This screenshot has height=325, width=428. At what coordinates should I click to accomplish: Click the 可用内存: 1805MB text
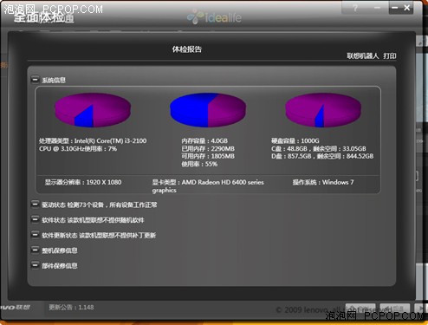pyautogui.click(x=208, y=156)
